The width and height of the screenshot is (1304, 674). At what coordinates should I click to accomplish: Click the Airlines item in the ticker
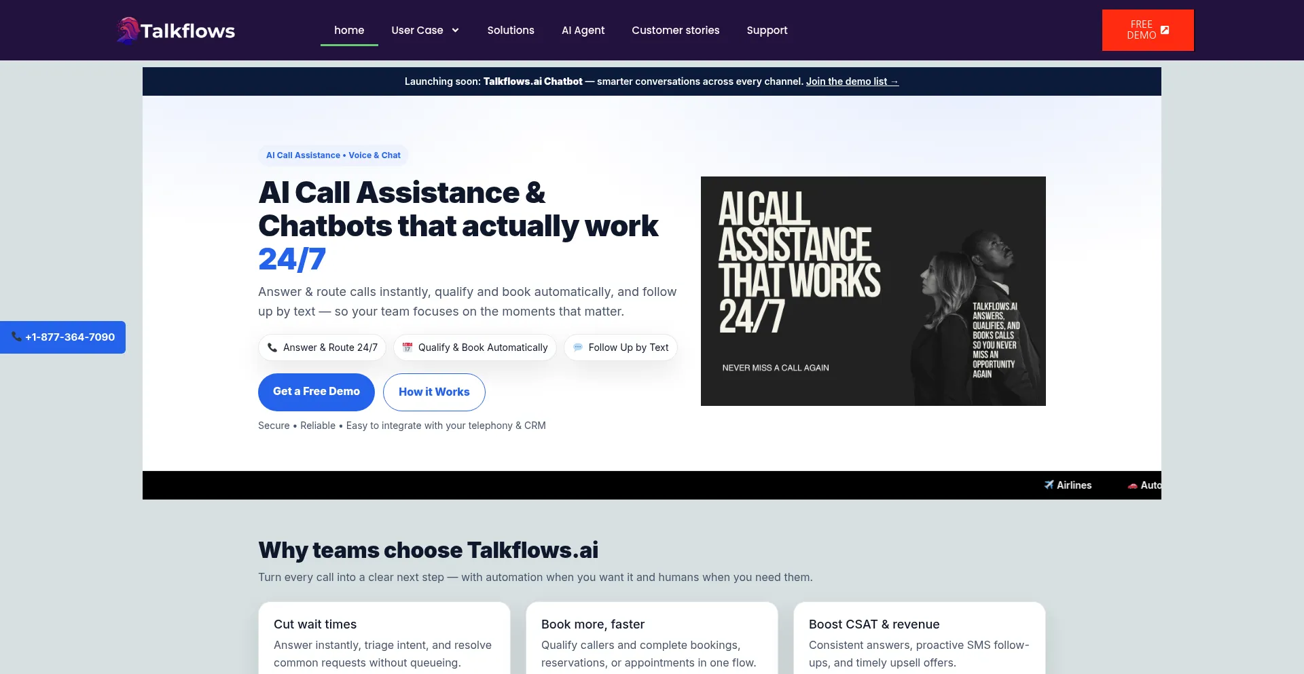(x=1068, y=485)
